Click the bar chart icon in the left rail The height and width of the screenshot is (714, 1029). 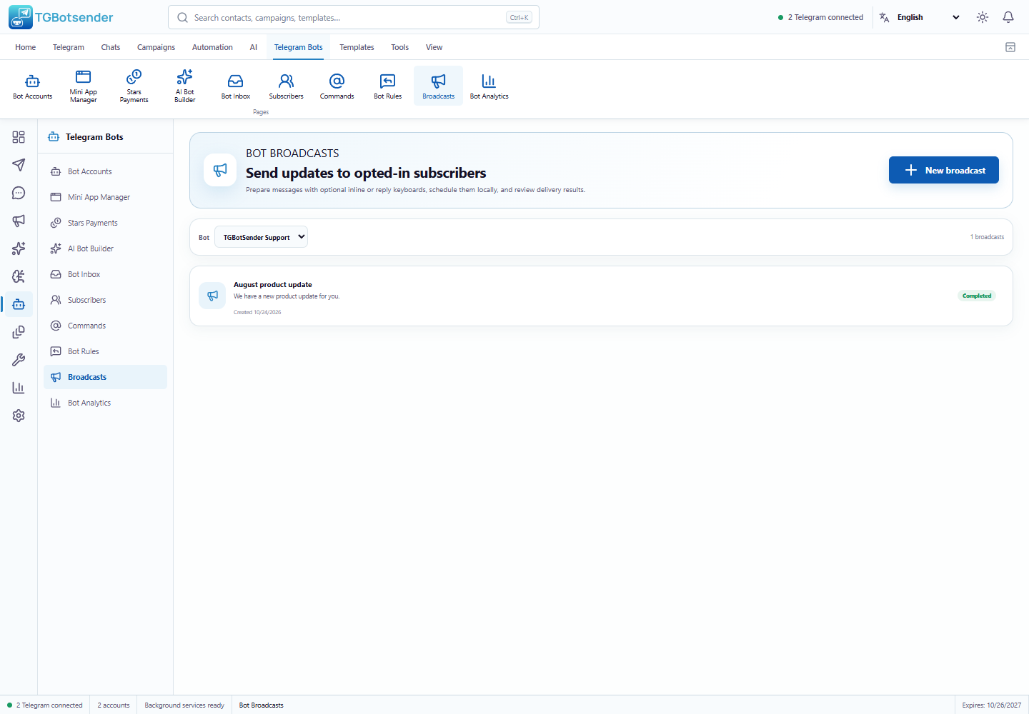point(19,388)
